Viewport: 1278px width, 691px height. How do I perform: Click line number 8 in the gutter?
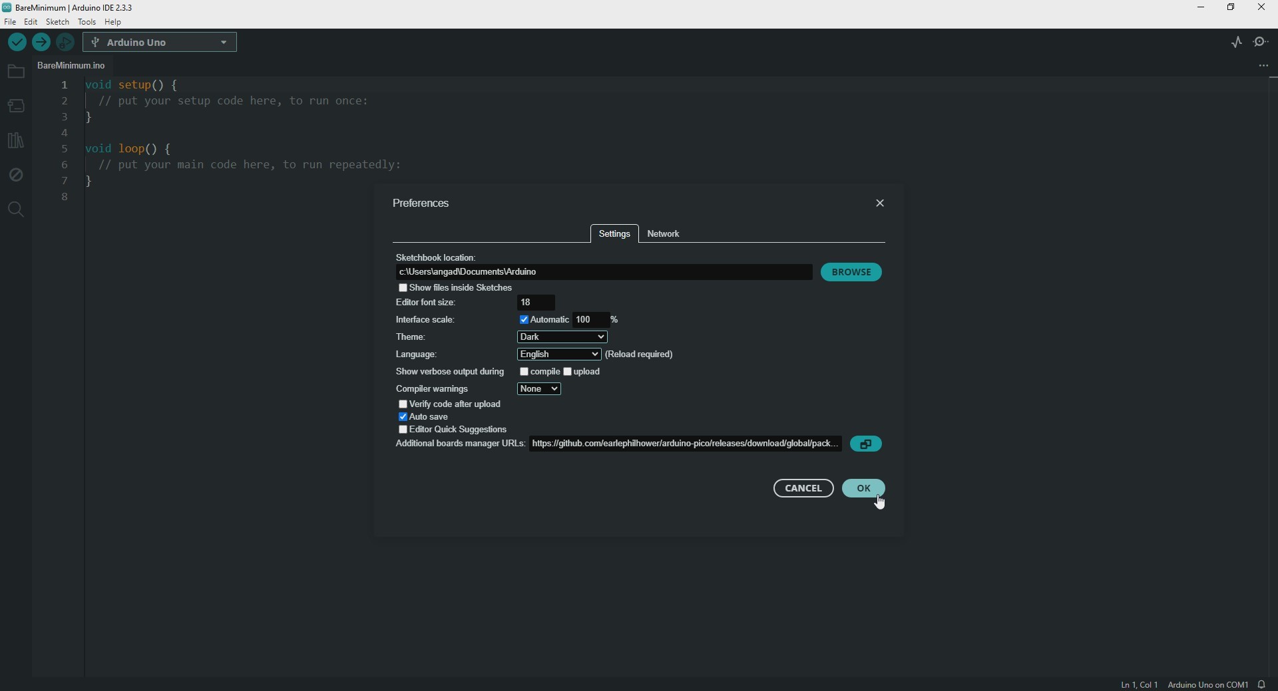65,198
